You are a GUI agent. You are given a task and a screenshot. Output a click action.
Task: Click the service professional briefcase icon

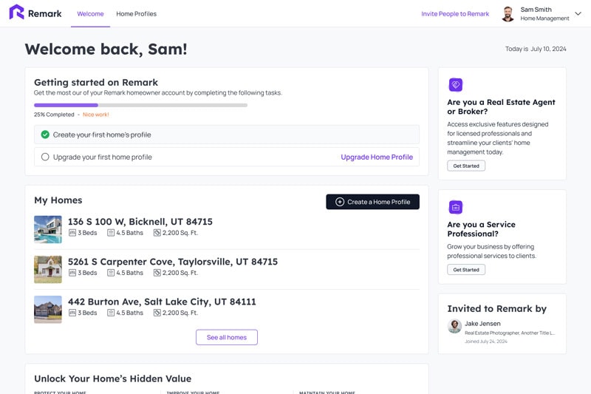[x=456, y=207]
